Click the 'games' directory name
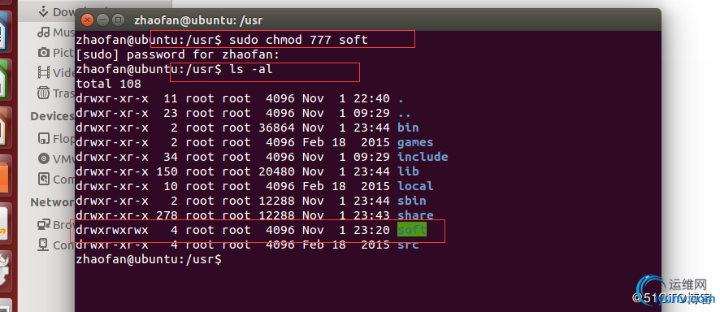Screen dimensions: 720x312 click(x=415, y=142)
